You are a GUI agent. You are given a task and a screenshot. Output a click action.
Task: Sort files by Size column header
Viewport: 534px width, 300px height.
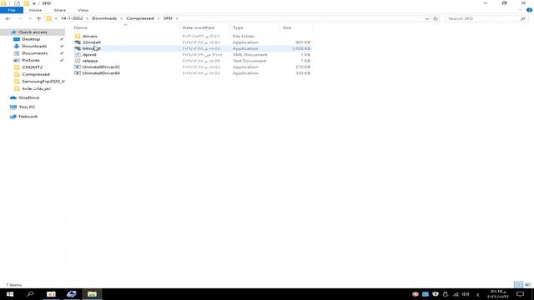287,27
